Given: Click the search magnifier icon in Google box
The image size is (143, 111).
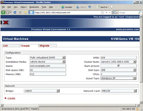Looking at the screenshot, I should 140,12.
